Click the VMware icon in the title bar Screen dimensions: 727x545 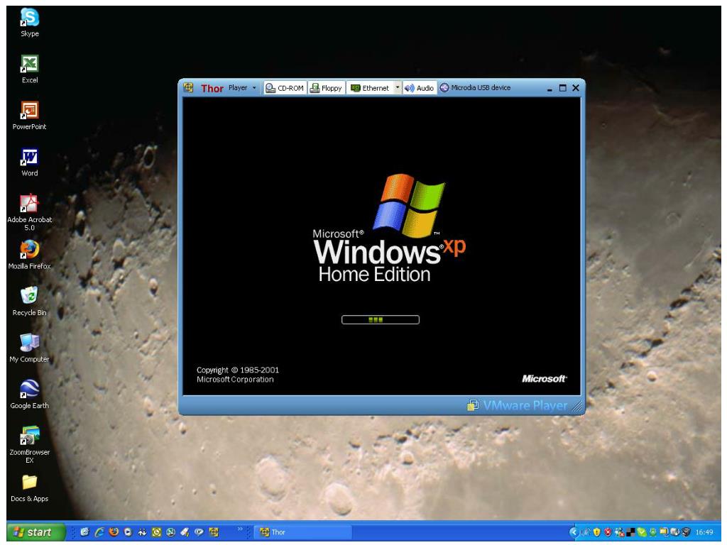click(188, 87)
